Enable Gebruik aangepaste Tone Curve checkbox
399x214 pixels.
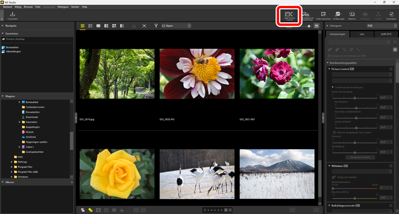334,132
